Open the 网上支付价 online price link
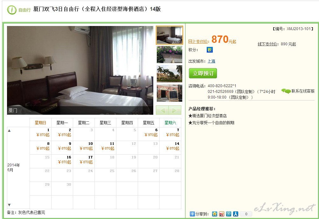 click(x=198, y=42)
